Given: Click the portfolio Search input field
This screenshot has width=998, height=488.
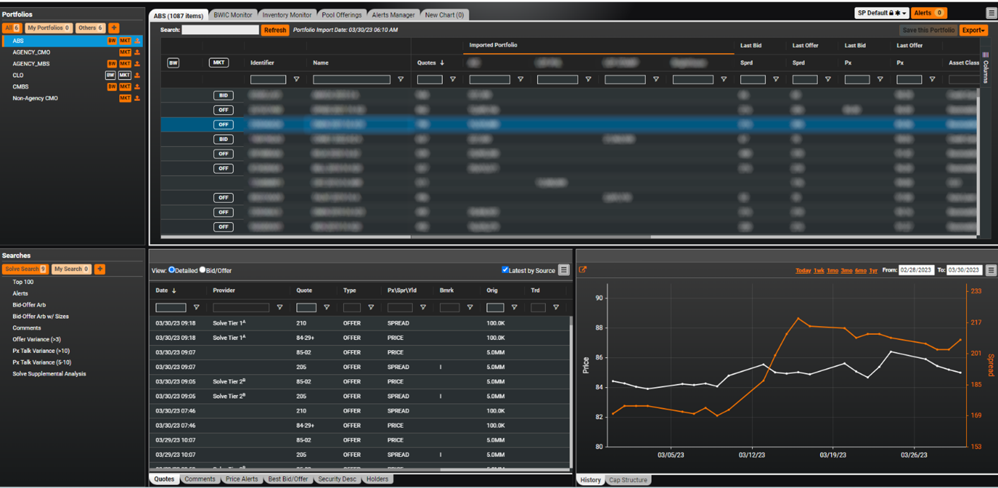Looking at the screenshot, I should pyautogui.click(x=220, y=30).
